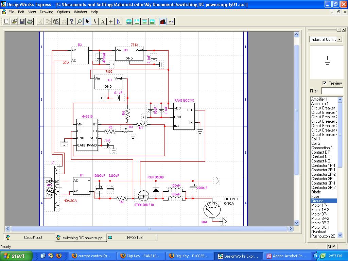Select the Pointer arrow tool
This screenshot has height=261, width=348.
point(87,21)
